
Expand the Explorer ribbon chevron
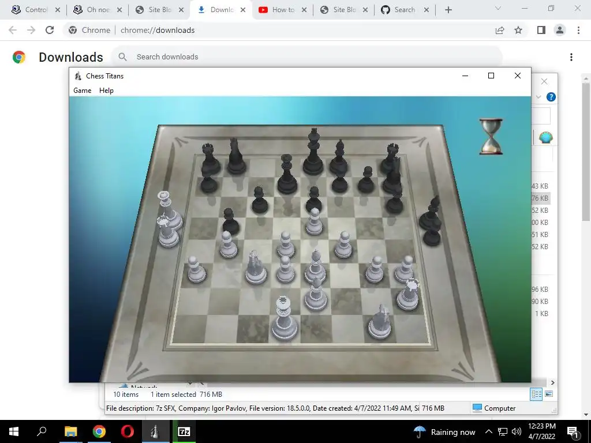(x=538, y=97)
